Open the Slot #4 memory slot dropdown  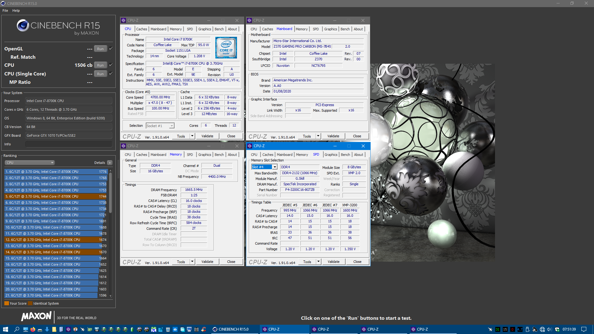click(264, 167)
